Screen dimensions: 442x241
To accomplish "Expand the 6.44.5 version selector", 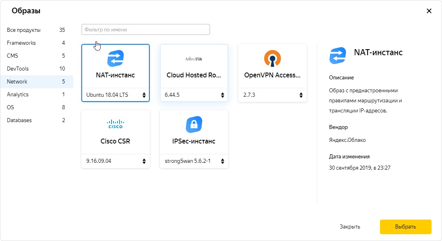I will click(x=194, y=95).
